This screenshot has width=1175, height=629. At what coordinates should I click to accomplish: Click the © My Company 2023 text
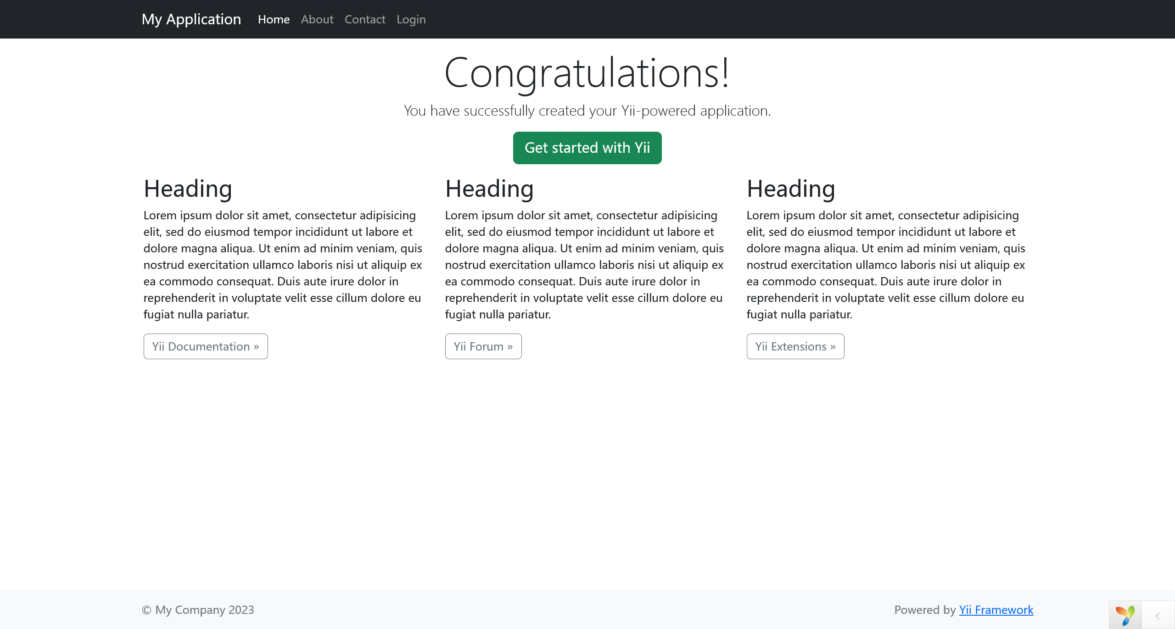click(x=198, y=610)
